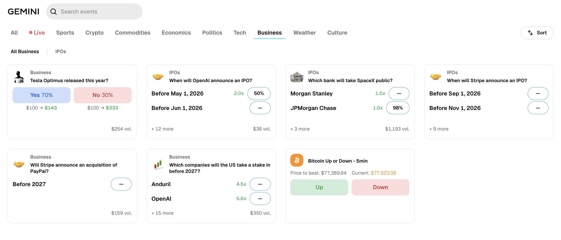Open Tesla Optimus released this year market
Screen dimensions: 561x240
[x=69, y=80]
